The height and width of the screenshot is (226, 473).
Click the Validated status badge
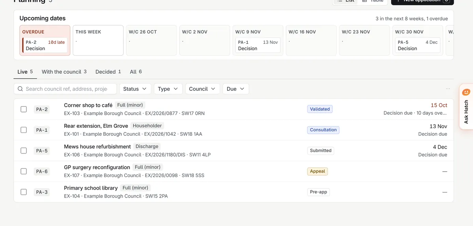320,109
